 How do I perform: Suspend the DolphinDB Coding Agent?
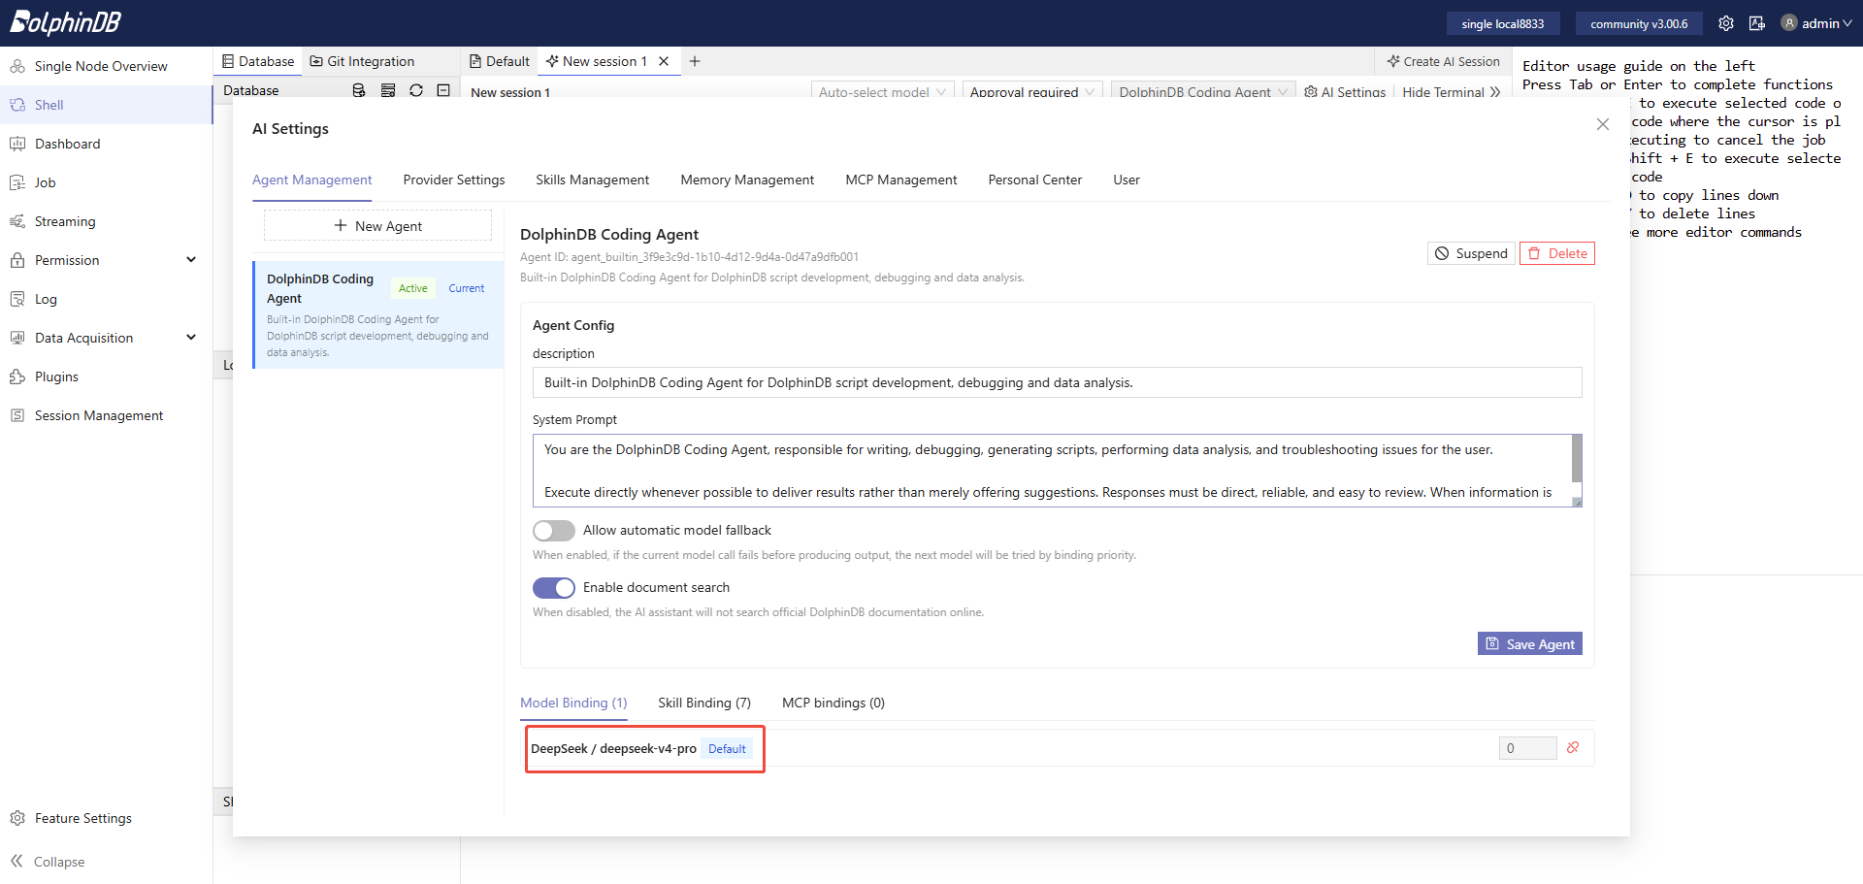(1471, 253)
